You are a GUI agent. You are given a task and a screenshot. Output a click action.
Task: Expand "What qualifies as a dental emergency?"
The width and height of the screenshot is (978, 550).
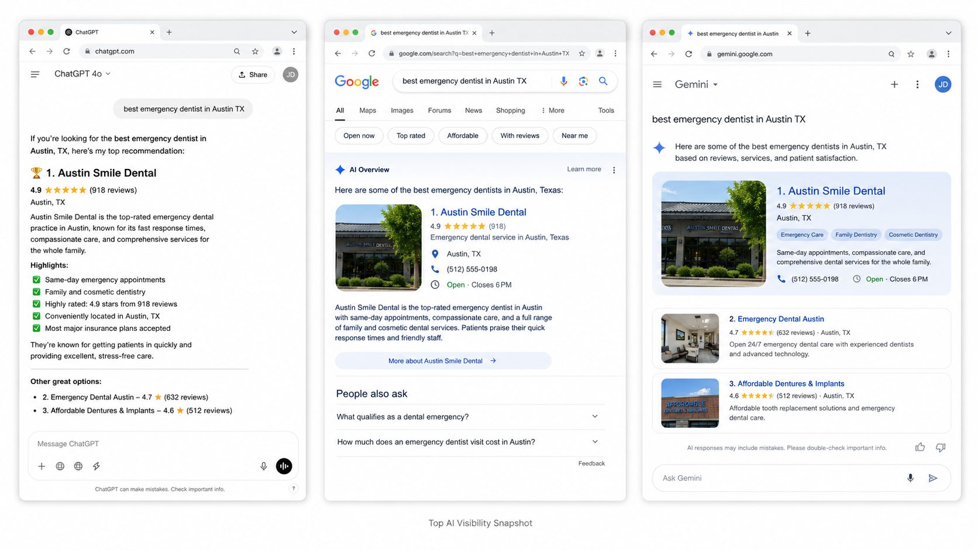[470, 417]
